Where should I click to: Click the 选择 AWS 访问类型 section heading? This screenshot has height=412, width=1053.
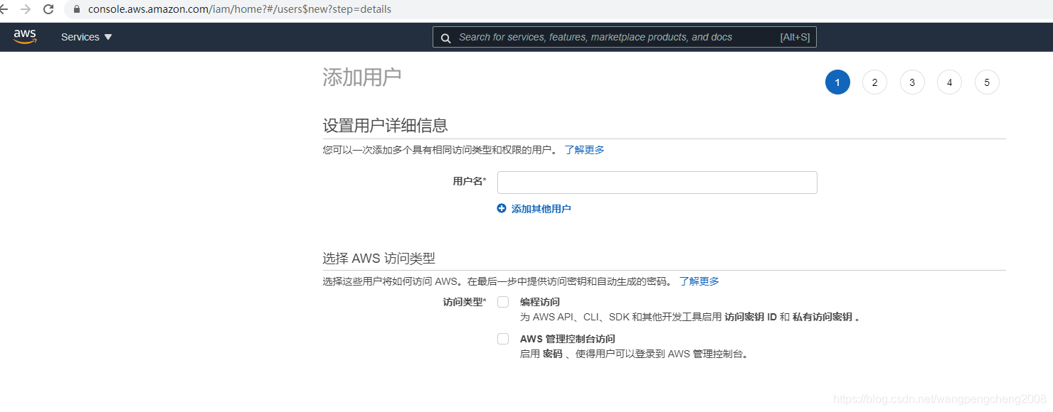379,258
